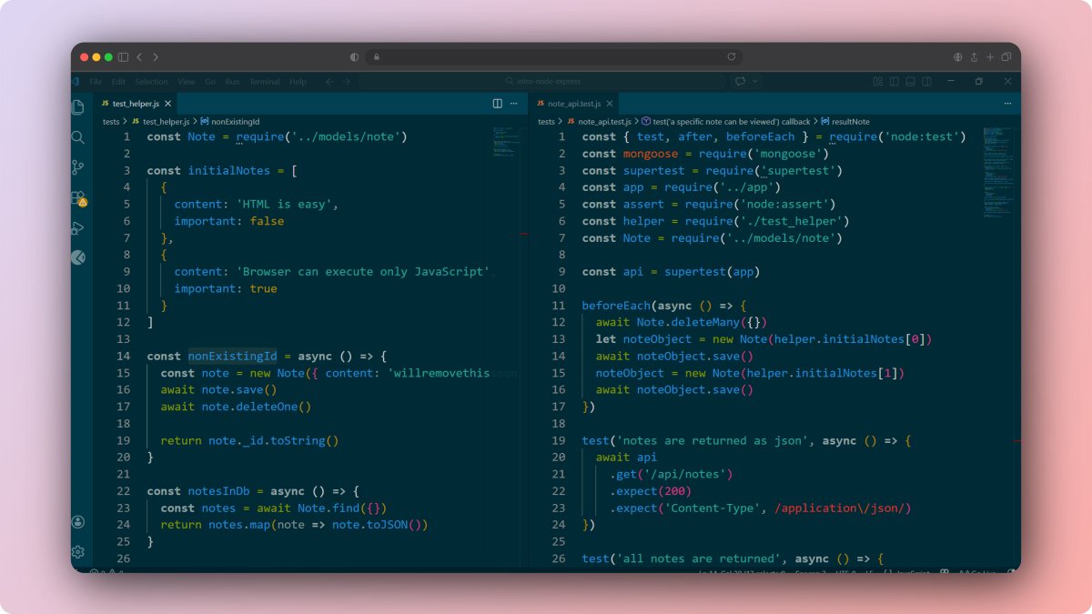
Task: Open the File menu
Action: (96, 82)
